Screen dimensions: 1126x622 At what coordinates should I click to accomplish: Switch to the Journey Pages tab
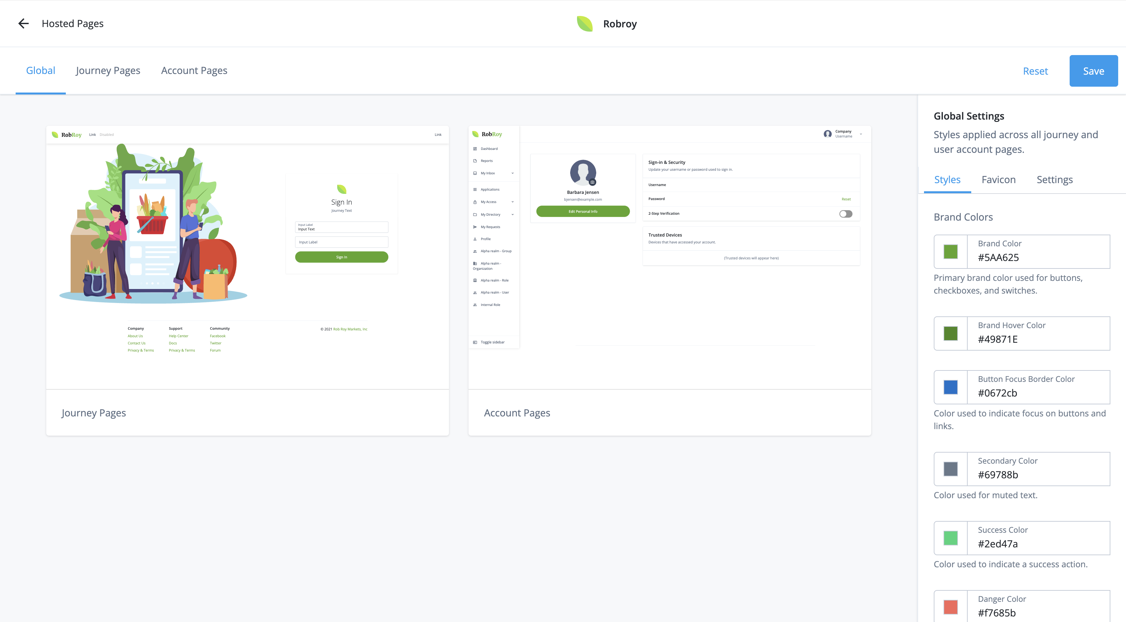(108, 70)
